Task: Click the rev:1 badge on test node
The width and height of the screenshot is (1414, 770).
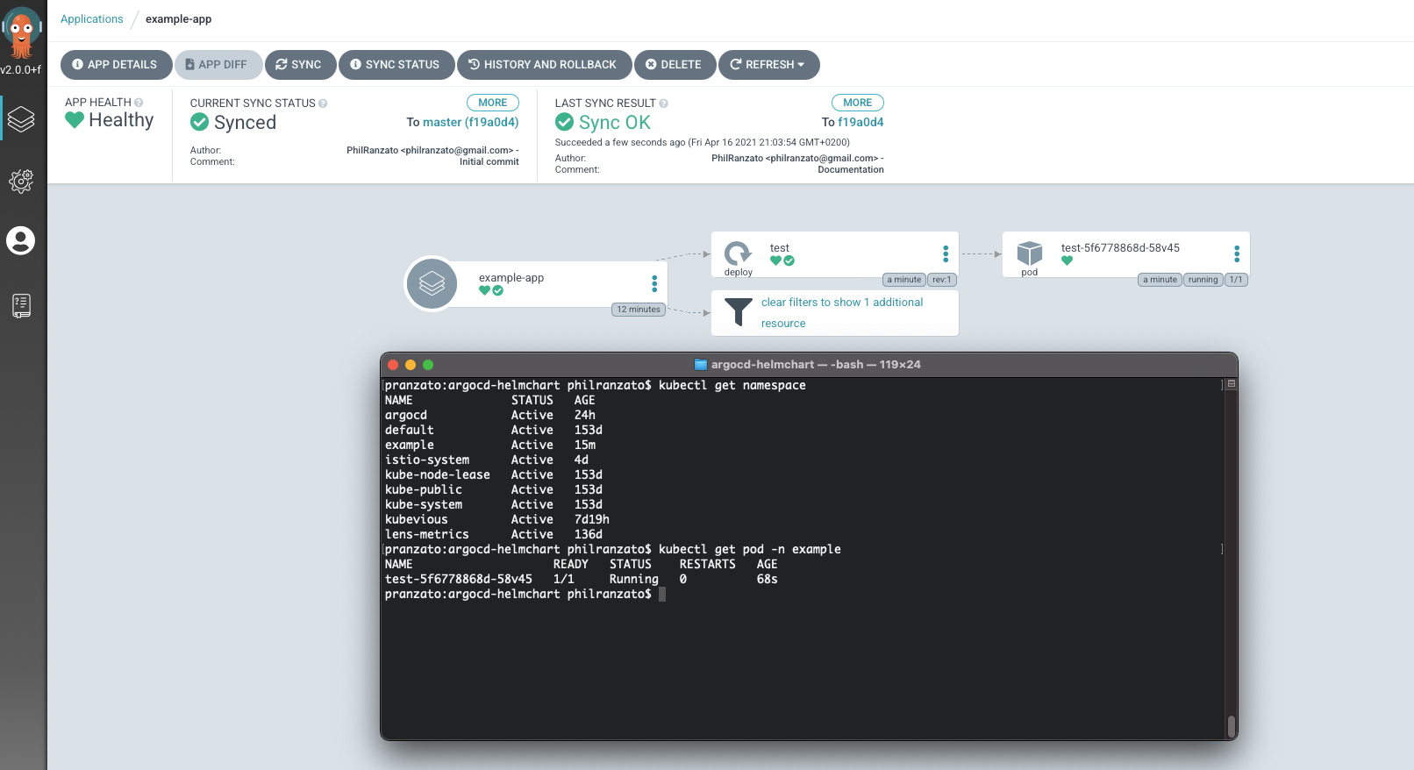Action: [942, 280]
